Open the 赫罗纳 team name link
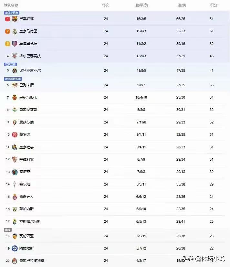 click(25, 134)
